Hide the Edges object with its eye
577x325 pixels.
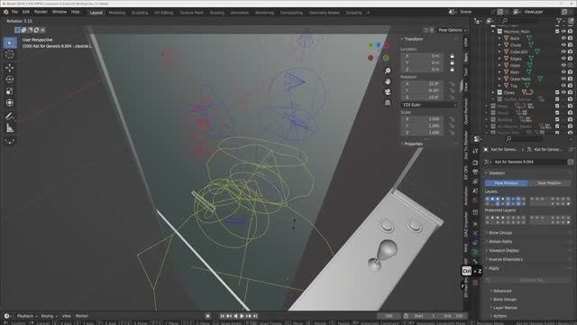pyautogui.click(x=563, y=59)
